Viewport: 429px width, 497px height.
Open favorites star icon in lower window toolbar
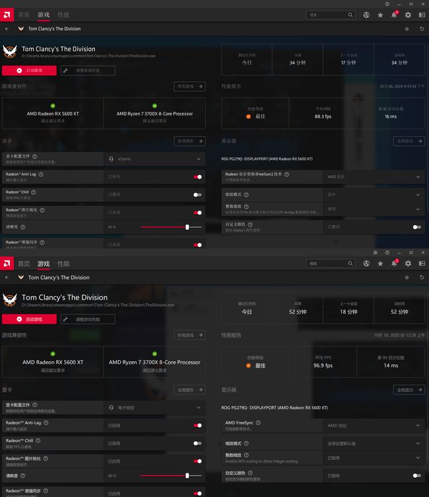[380, 263]
